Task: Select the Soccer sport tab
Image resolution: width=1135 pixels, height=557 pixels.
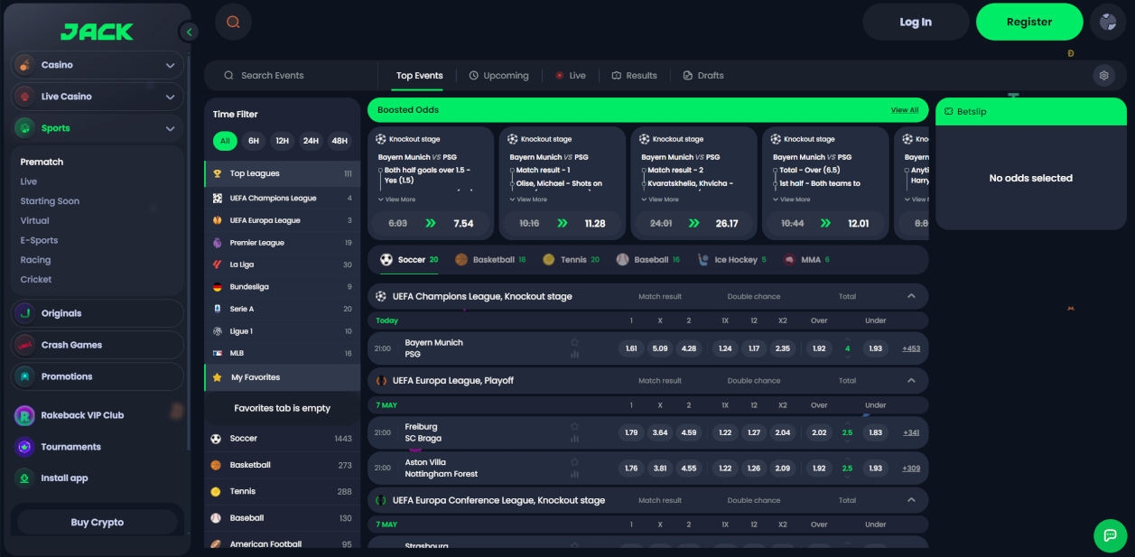Action: pos(409,260)
